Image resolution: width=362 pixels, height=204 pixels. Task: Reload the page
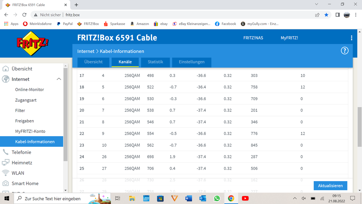pos(24,15)
